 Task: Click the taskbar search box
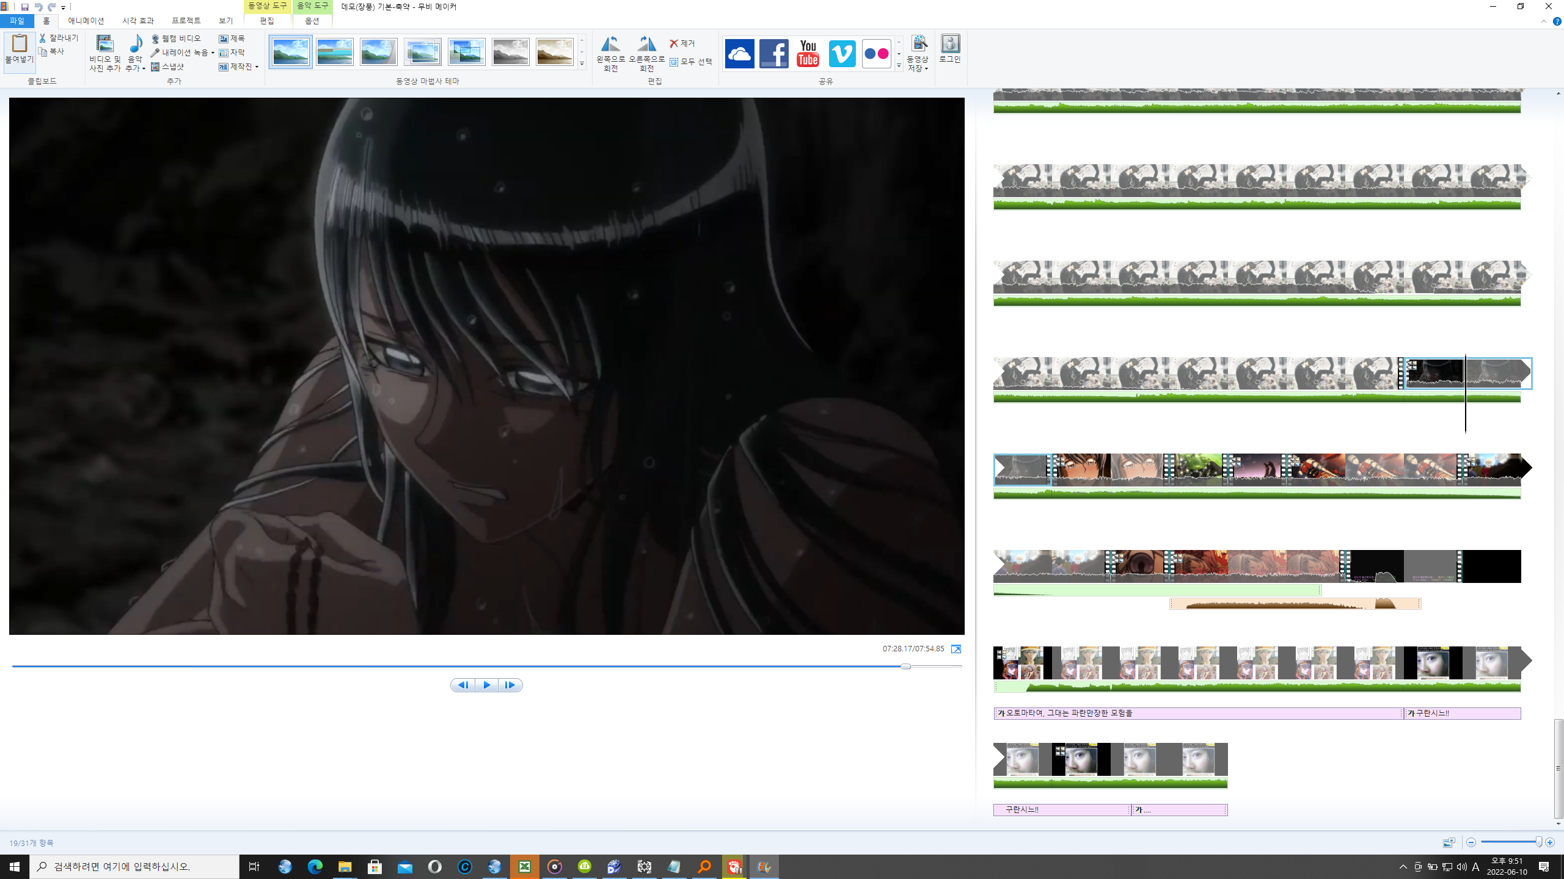(x=134, y=867)
